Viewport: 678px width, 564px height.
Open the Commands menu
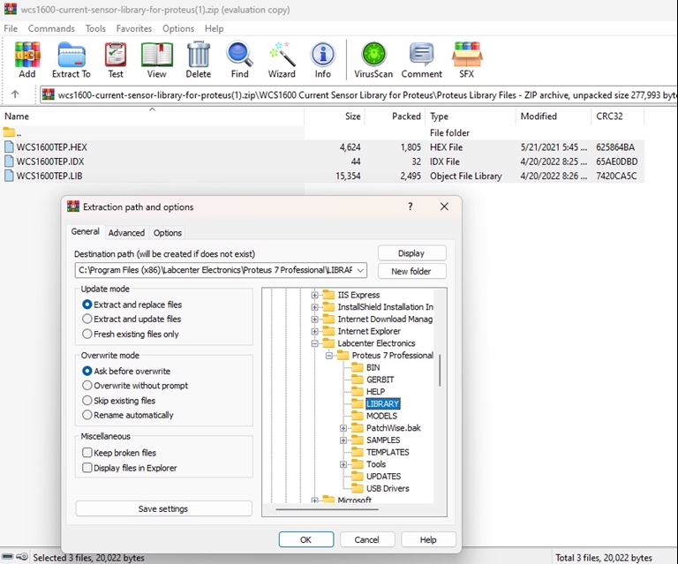(x=51, y=28)
